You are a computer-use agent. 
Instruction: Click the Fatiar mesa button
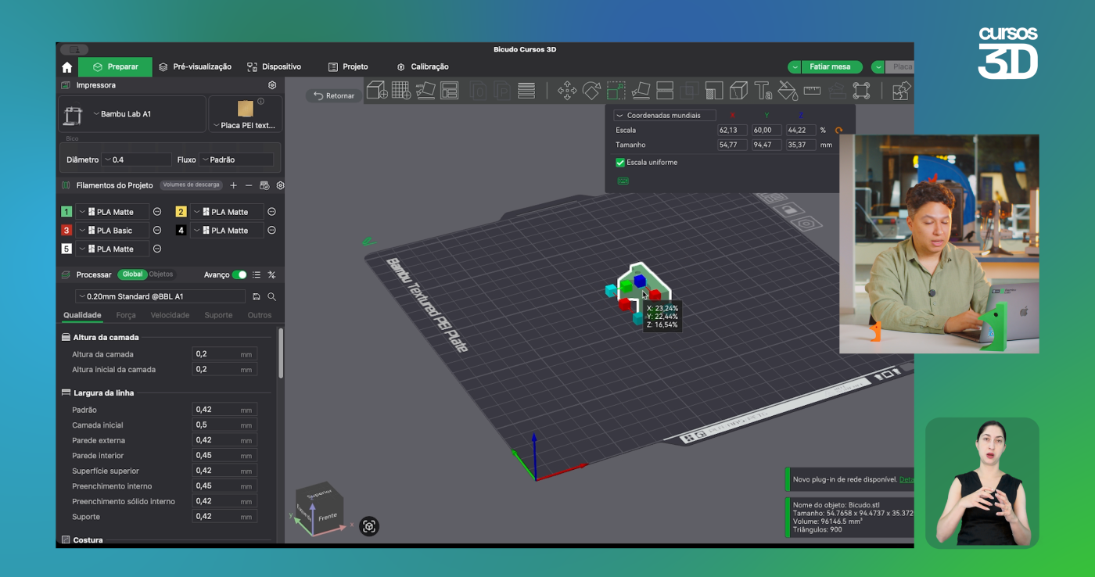click(831, 67)
